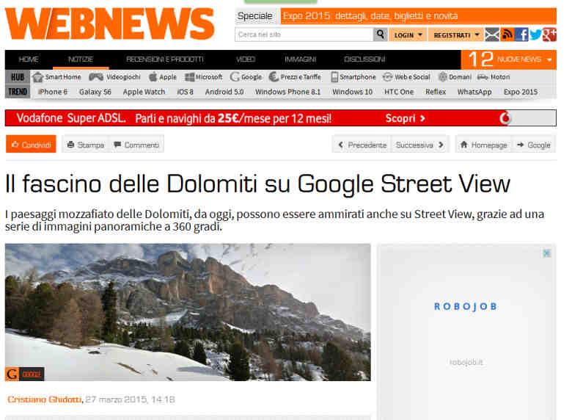Image resolution: width=572 pixels, height=420 pixels.
Task: Open Smartphone hub link
Action: [x=353, y=77]
